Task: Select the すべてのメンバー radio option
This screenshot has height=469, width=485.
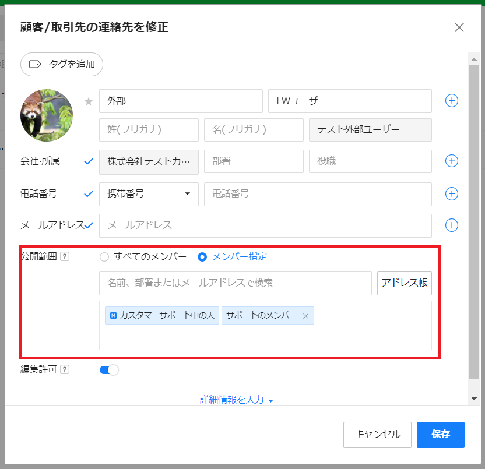Action: coord(104,257)
